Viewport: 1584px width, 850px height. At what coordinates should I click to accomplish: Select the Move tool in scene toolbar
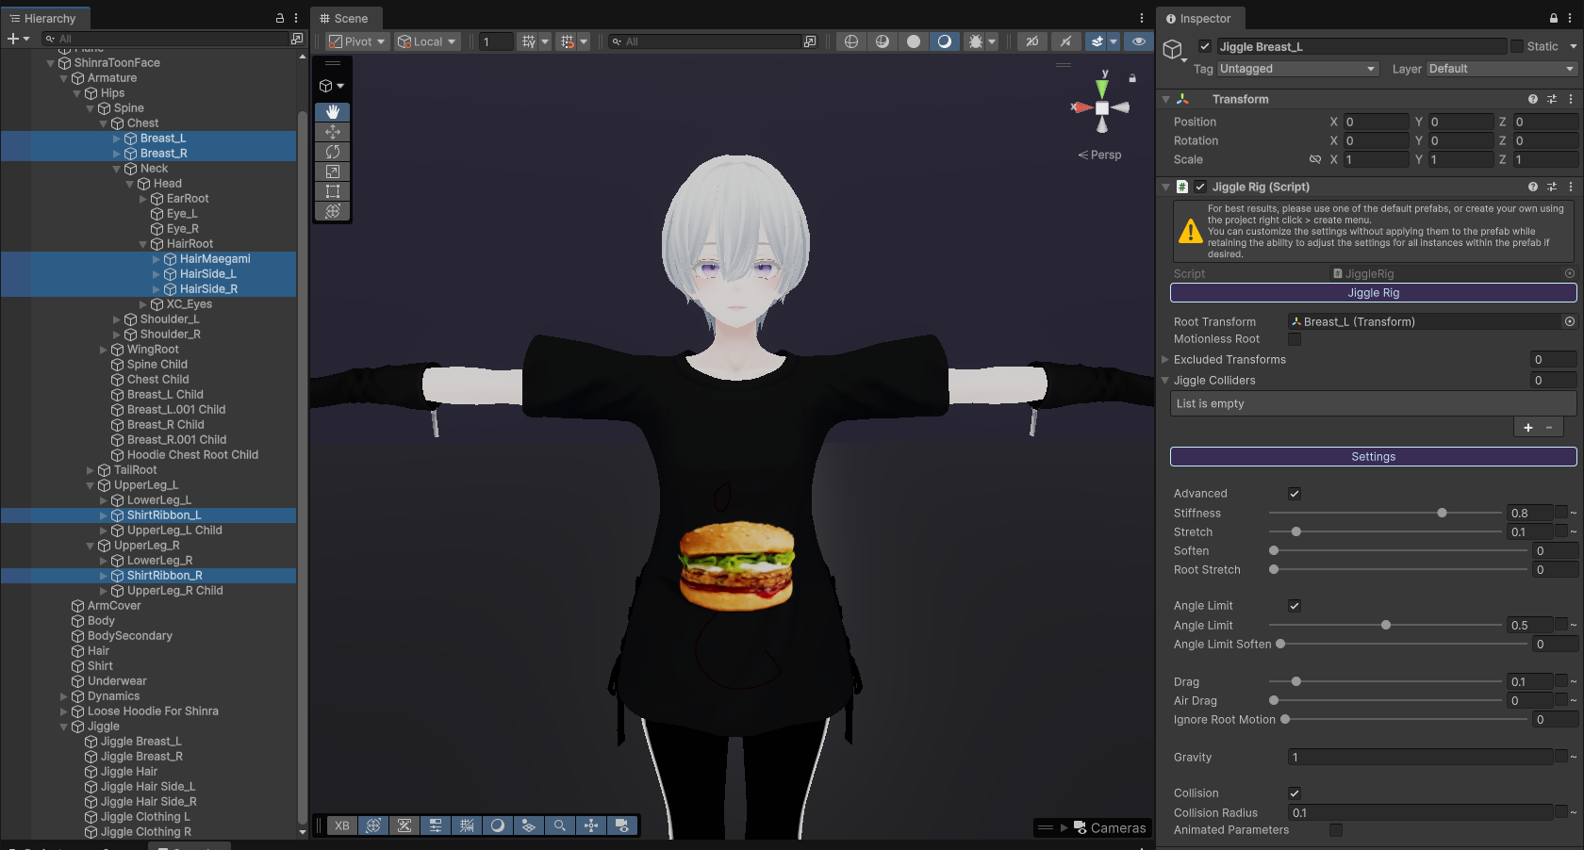tap(333, 132)
